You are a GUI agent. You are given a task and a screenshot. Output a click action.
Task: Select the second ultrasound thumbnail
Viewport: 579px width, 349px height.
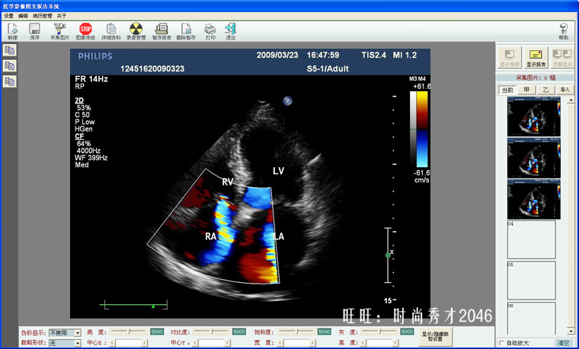pos(533,158)
